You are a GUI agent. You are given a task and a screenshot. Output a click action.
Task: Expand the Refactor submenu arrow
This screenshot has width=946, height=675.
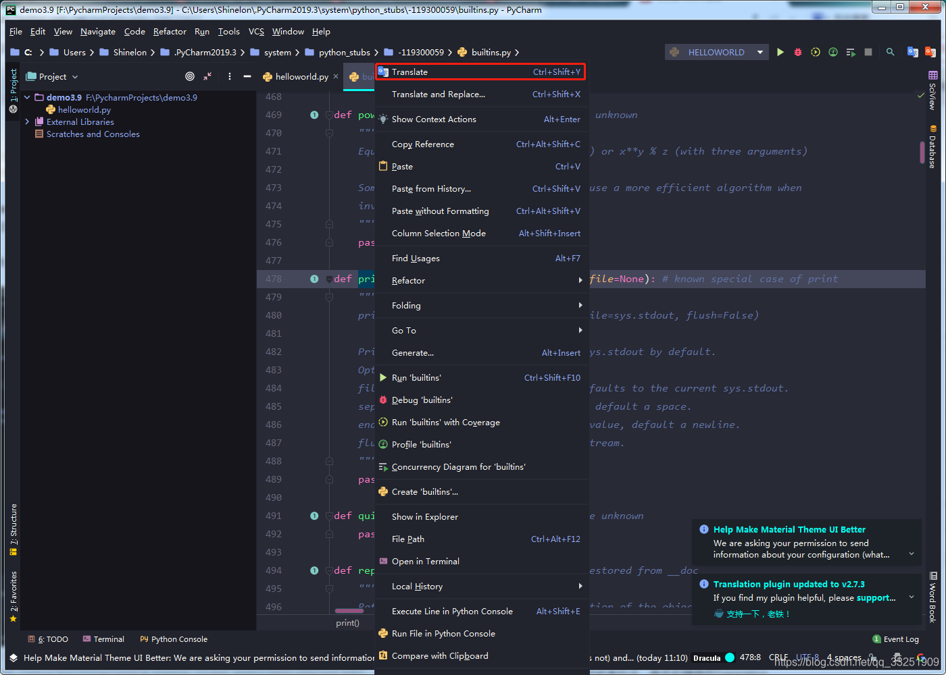click(580, 280)
